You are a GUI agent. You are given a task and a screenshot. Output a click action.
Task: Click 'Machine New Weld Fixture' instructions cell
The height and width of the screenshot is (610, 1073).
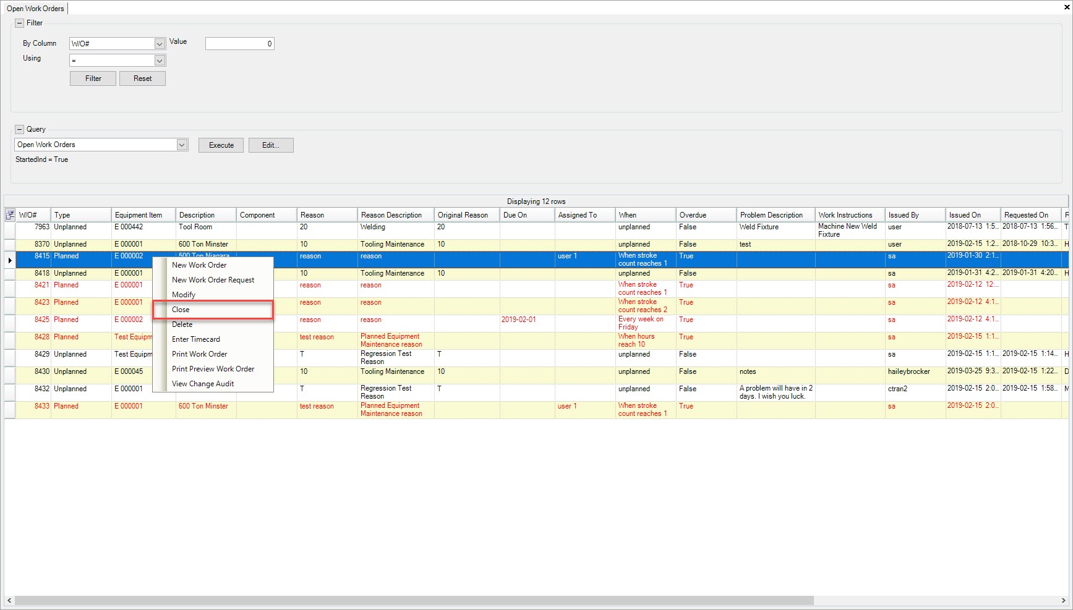point(850,231)
